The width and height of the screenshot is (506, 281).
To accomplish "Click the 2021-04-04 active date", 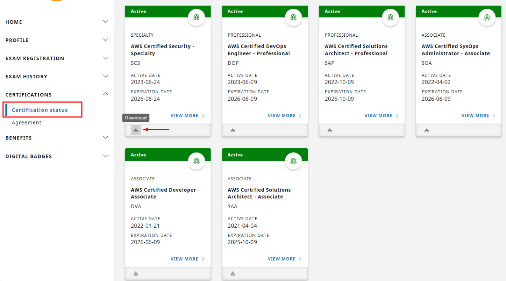I will [242, 226].
